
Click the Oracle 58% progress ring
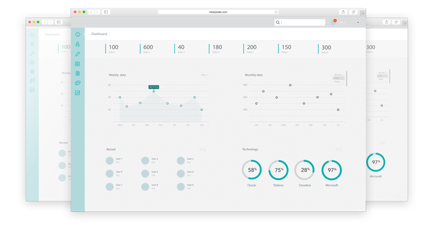251,169
